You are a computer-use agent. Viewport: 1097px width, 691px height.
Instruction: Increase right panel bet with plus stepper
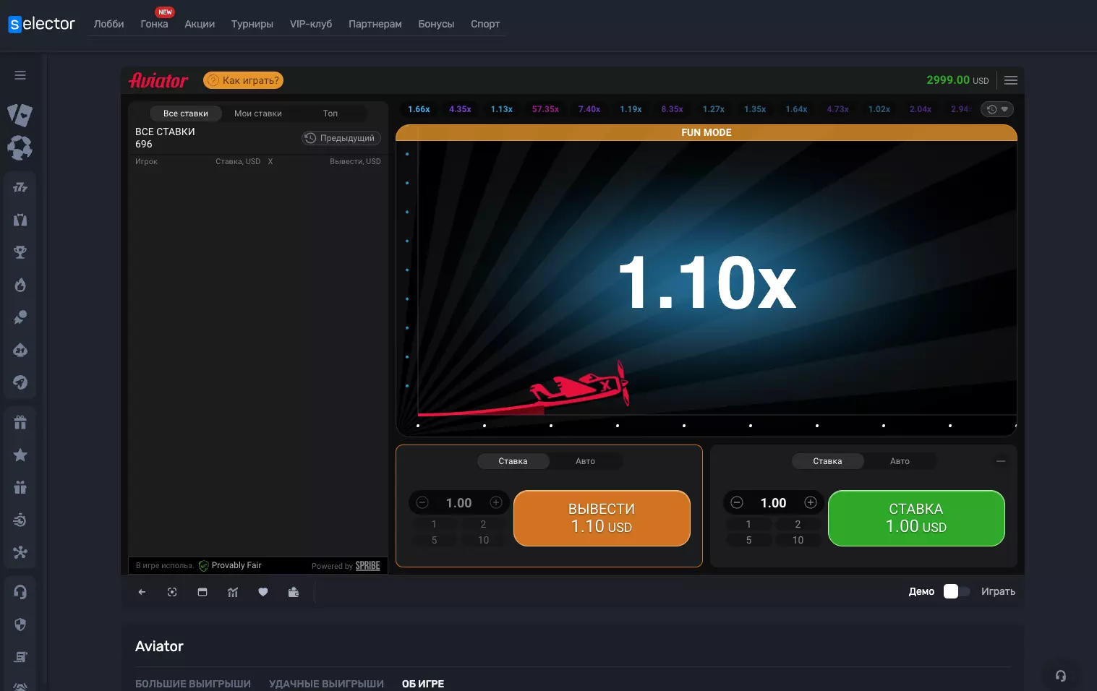pos(811,502)
